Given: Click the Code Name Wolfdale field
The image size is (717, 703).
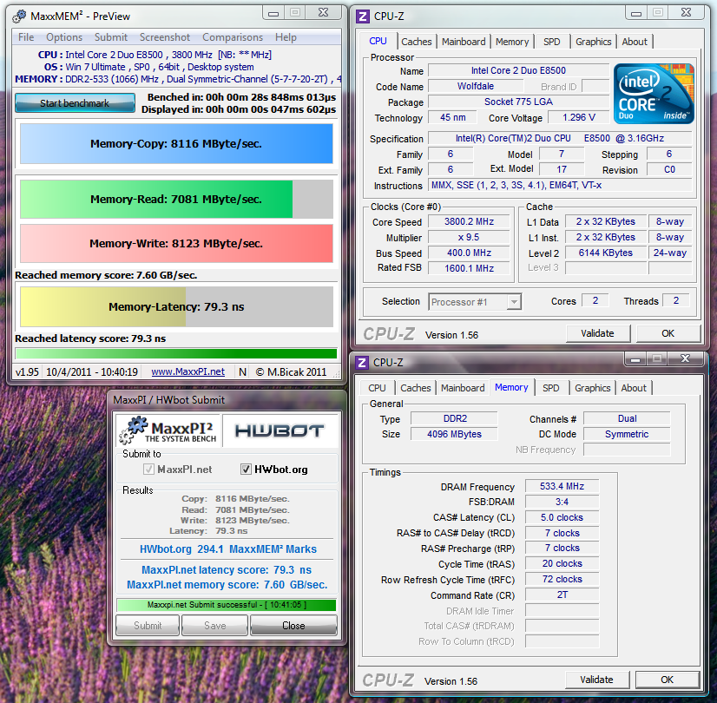Looking at the screenshot, I should 476,87.
